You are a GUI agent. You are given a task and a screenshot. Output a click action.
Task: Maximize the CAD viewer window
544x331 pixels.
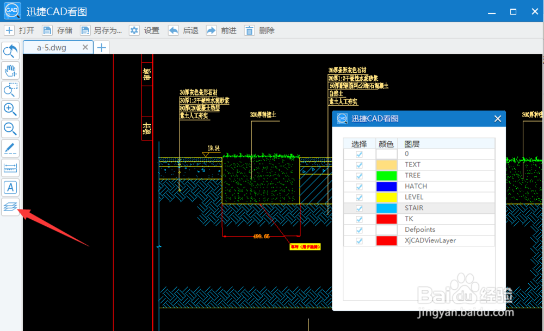click(513, 11)
